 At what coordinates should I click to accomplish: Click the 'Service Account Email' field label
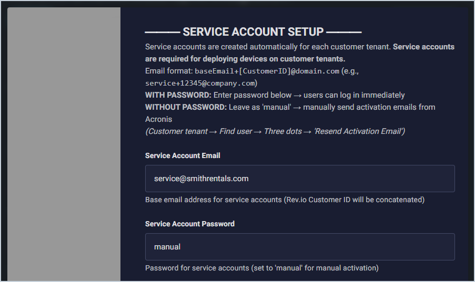(x=183, y=155)
